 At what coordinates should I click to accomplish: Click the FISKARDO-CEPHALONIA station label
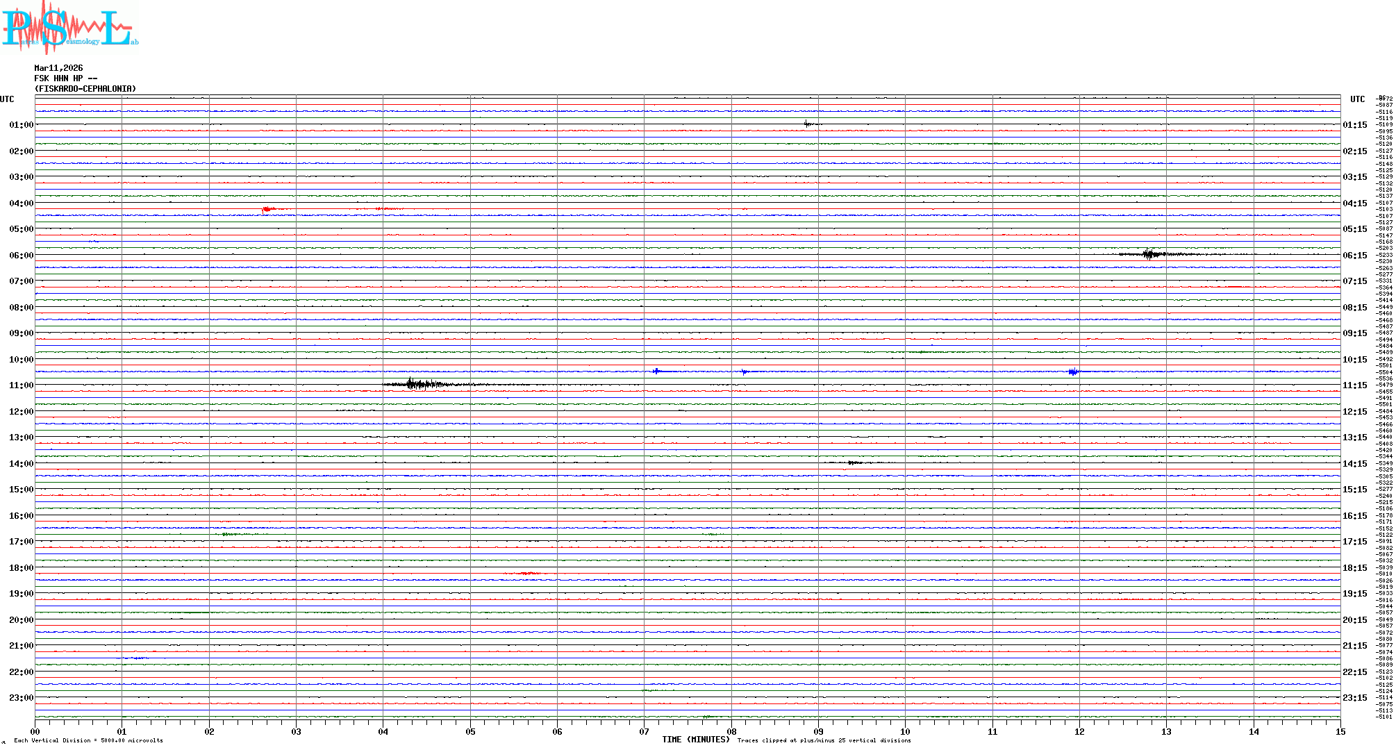pyautogui.click(x=85, y=89)
